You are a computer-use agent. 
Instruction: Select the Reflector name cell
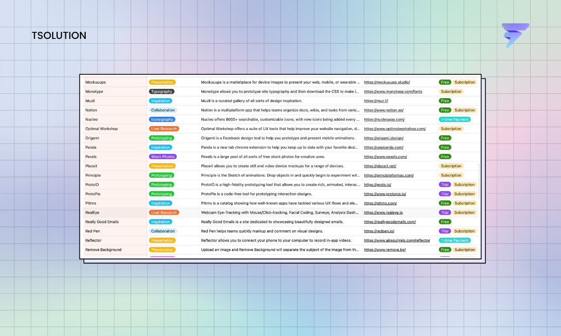pos(115,240)
